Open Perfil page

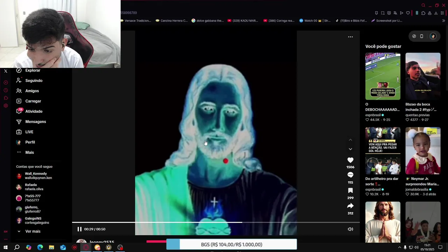click(26, 142)
